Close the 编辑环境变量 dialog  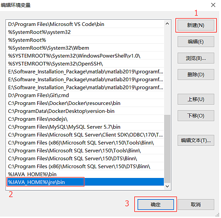[213, 5]
